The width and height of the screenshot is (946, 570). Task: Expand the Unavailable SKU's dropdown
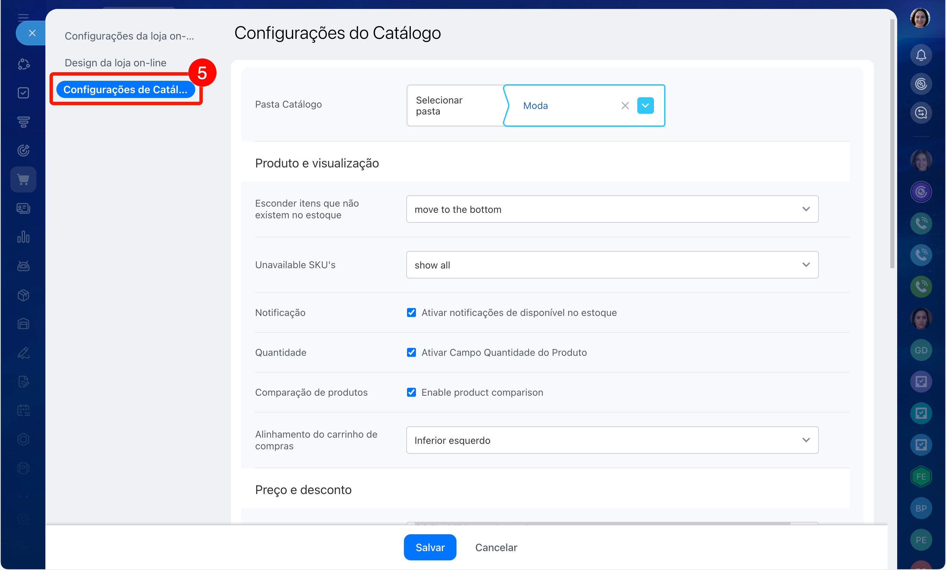[x=612, y=265]
